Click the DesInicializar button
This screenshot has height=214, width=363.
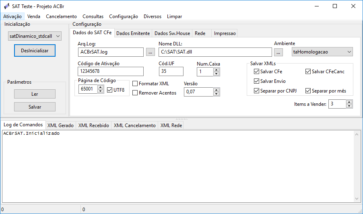(35, 50)
